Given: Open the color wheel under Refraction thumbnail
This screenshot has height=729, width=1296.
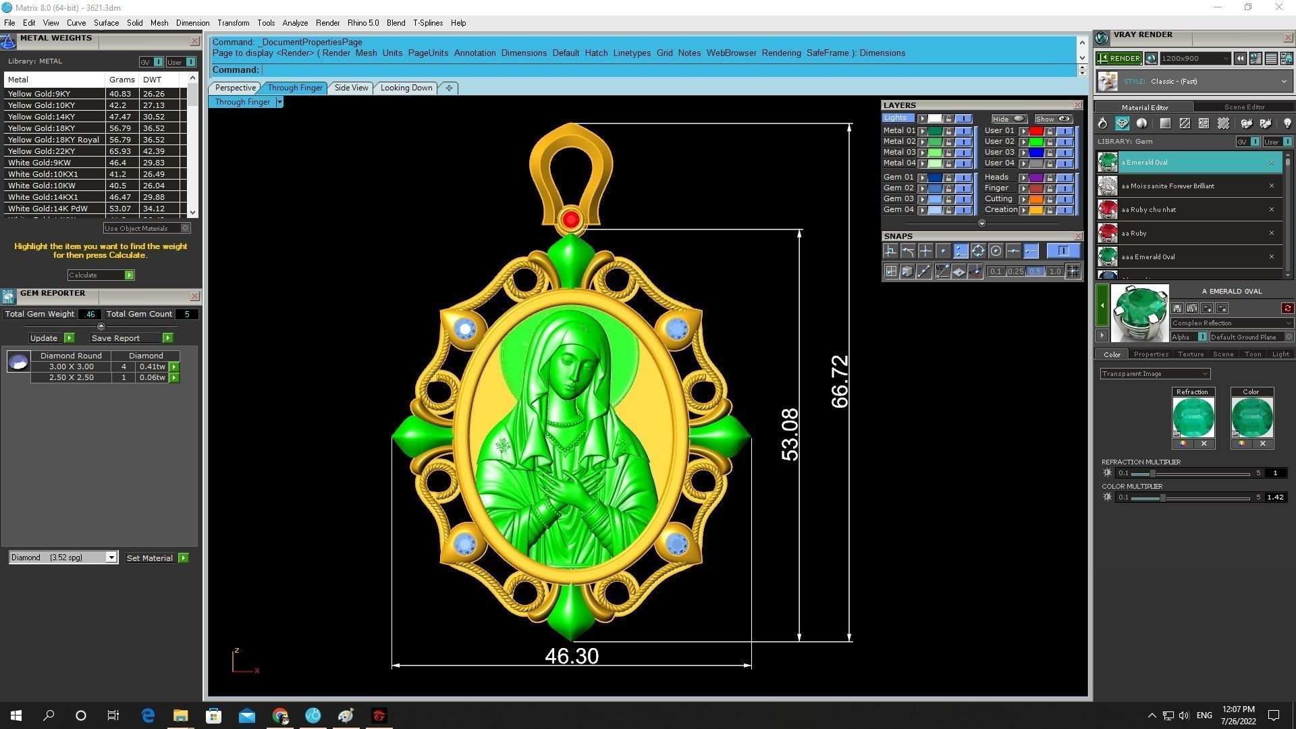Looking at the screenshot, I should tap(1183, 444).
